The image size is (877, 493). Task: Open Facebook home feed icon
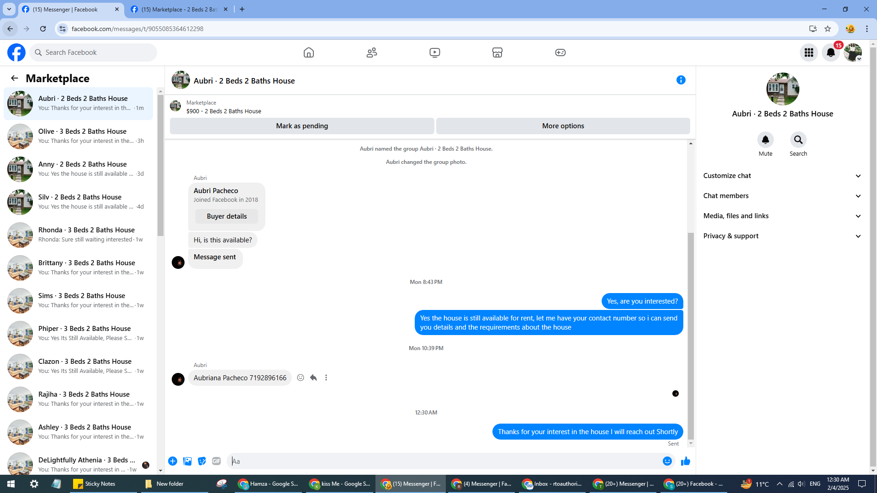click(309, 52)
